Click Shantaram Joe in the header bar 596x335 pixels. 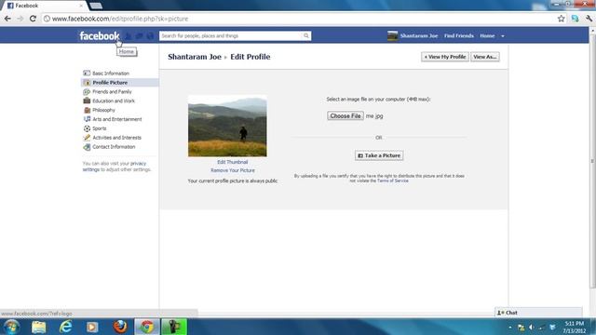[419, 35]
